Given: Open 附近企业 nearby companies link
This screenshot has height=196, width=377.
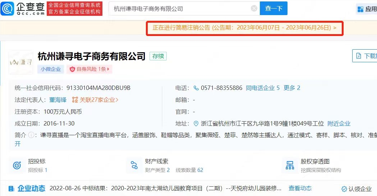Looking at the screenshot, I should tap(339, 124).
